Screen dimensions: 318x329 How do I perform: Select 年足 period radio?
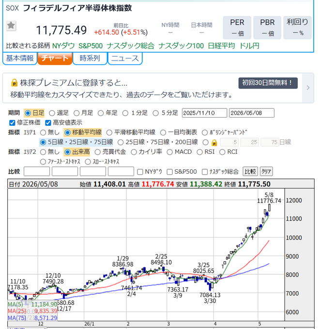[x=101, y=113]
